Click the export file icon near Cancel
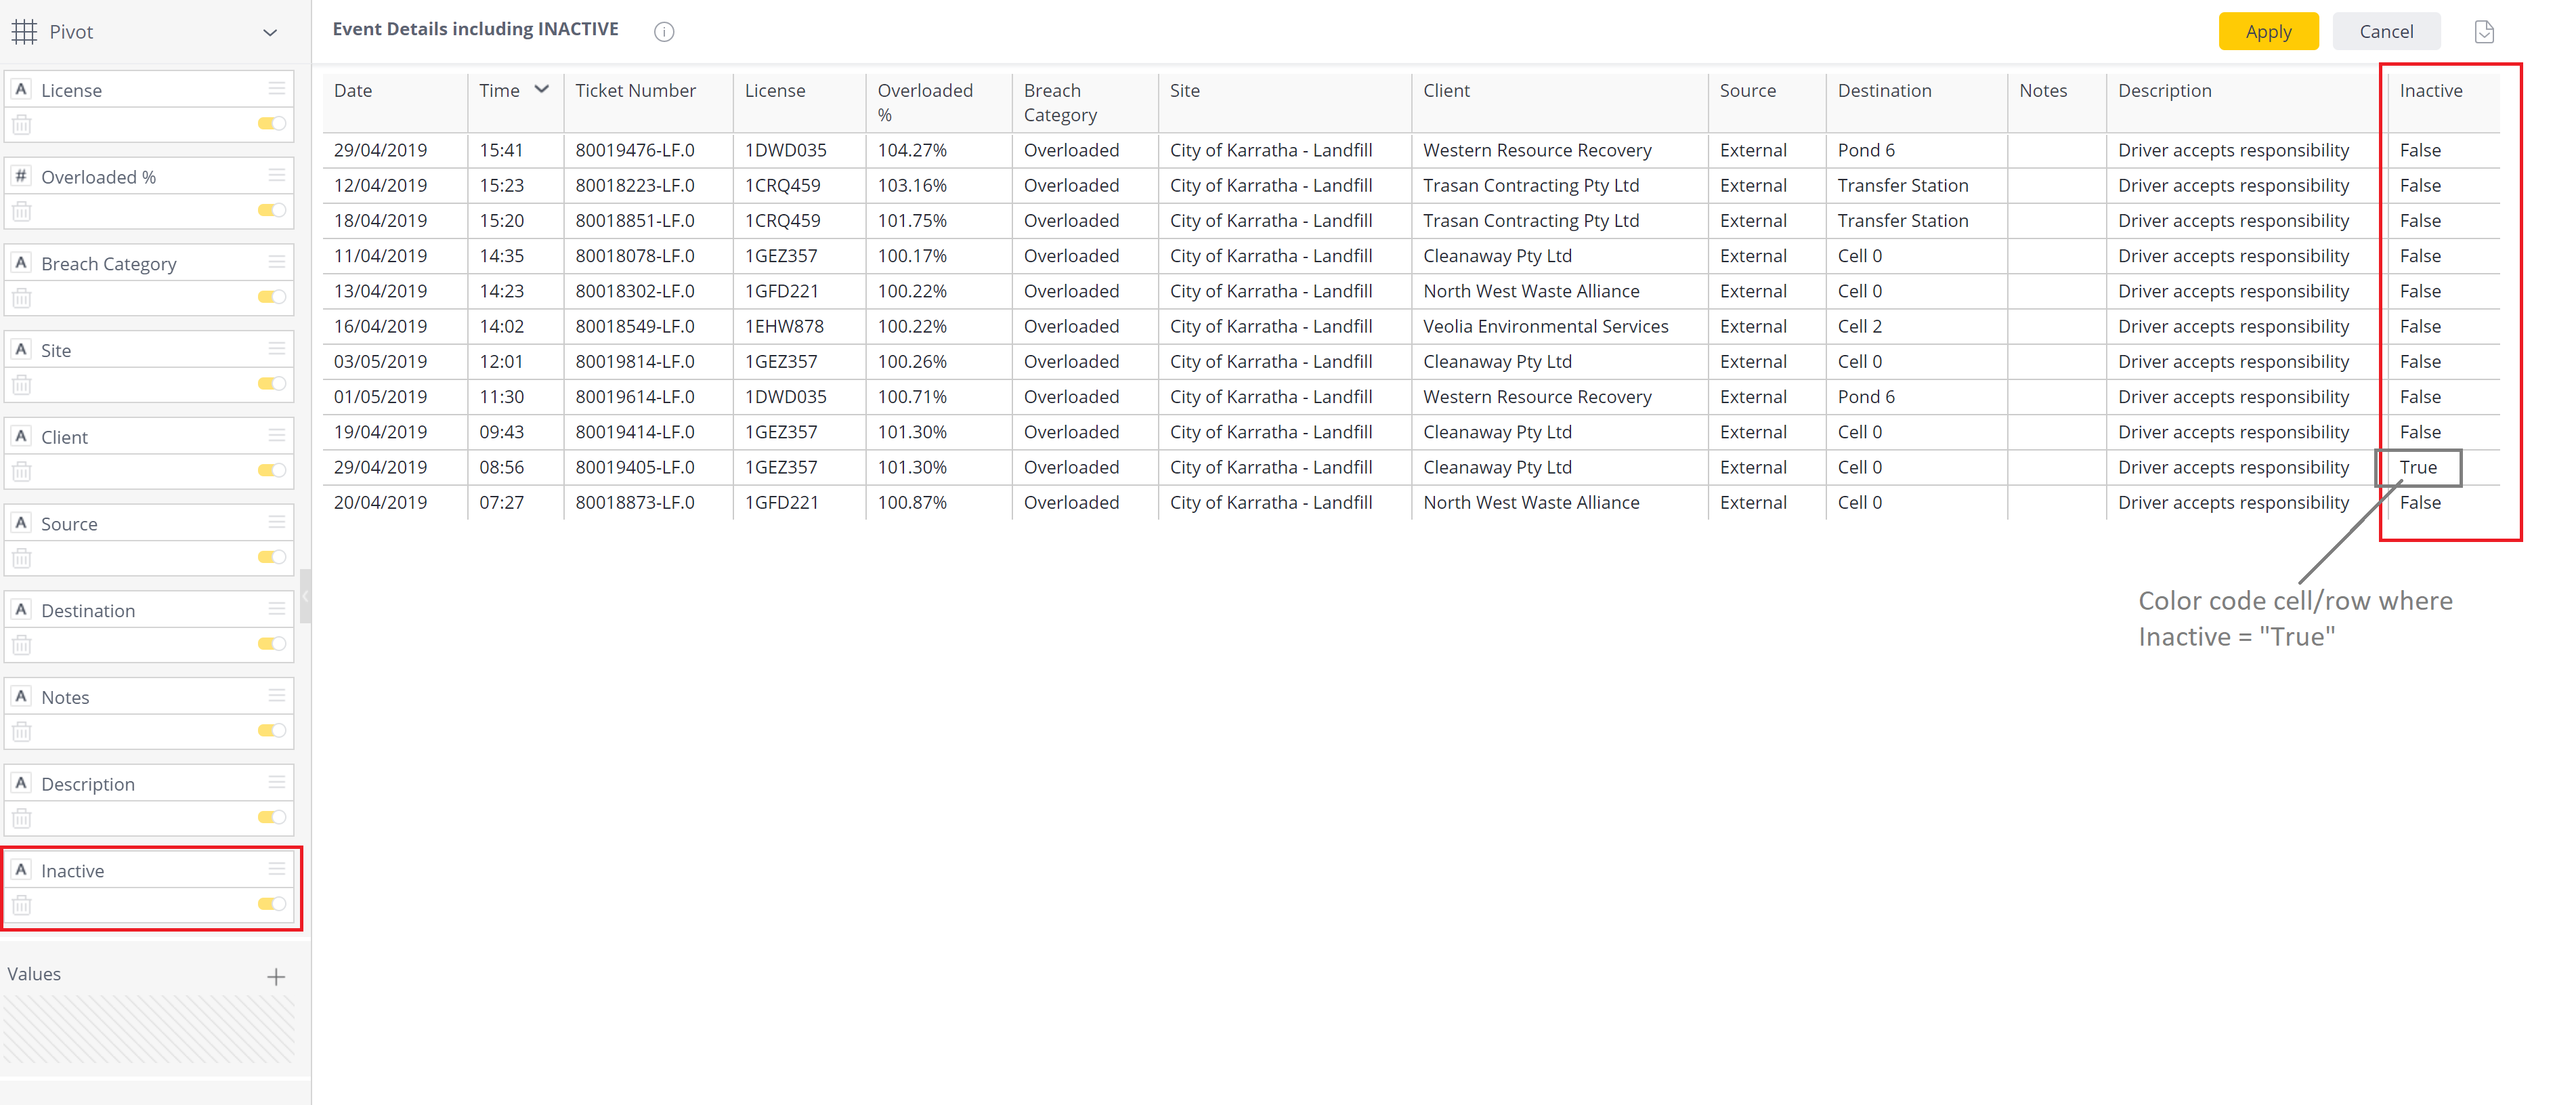Image resolution: width=2576 pixels, height=1105 pixels. pyautogui.click(x=2484, y=32)
